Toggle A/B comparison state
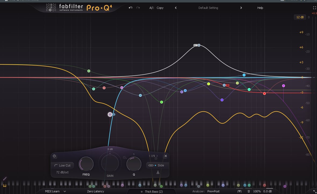The width and height of the screenshot is (317, 194). click(x=152, y=8)
